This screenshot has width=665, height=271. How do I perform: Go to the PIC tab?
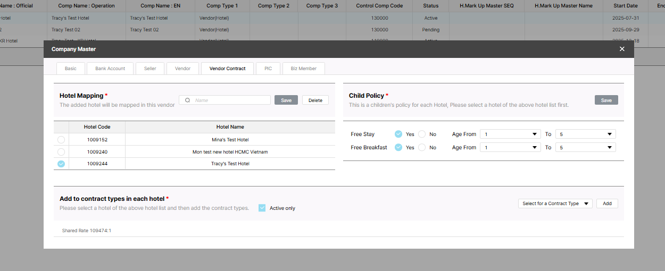coord(268,69)
